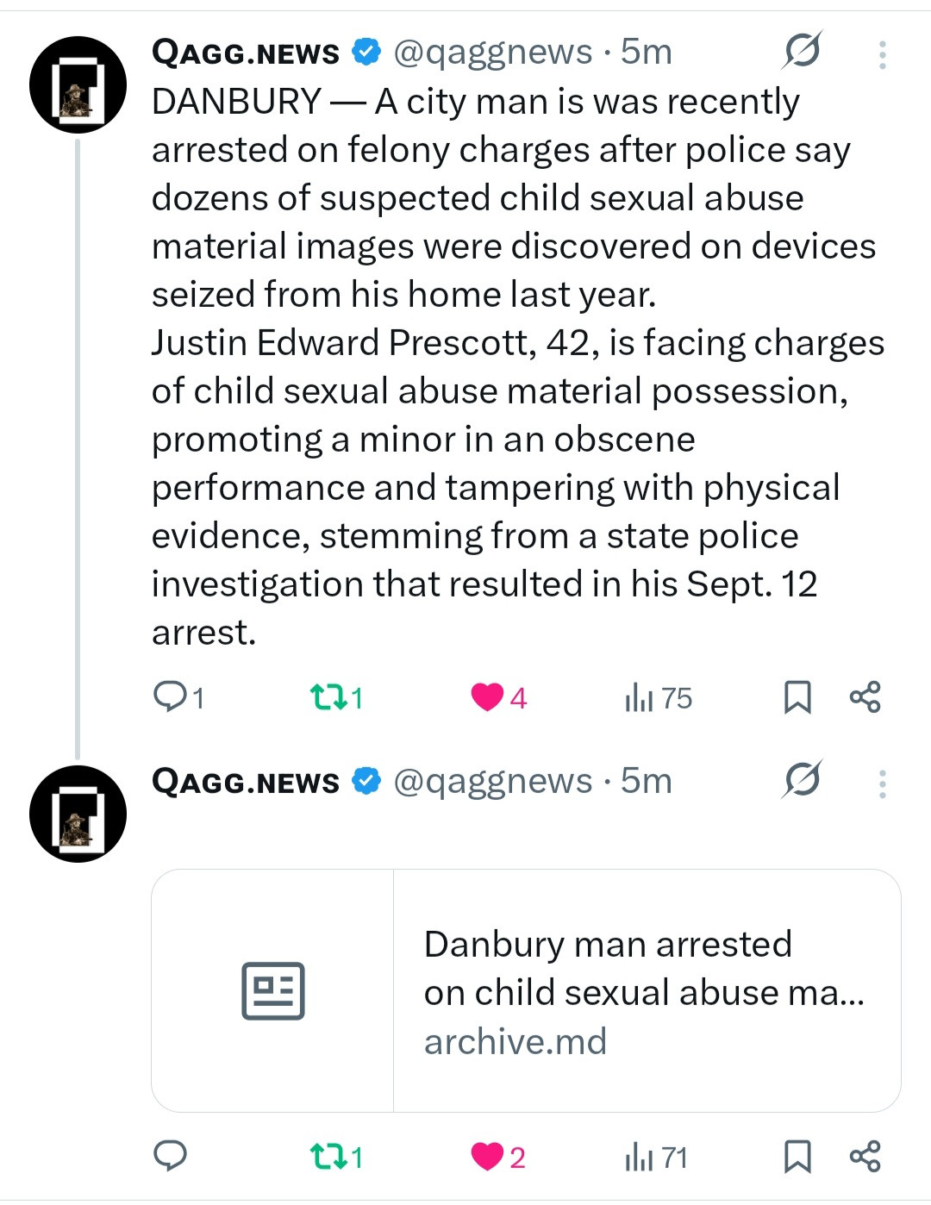
Task: Open the archive.md link card
Action: (x=526, y=990)
